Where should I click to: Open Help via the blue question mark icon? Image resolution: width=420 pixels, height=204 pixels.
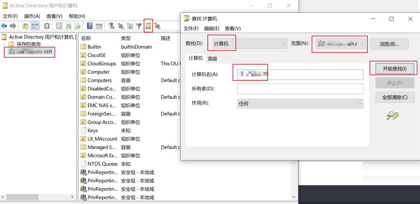pos(90,26)
